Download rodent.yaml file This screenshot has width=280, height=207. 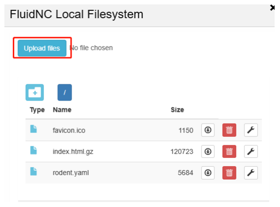tap(208, 173)
